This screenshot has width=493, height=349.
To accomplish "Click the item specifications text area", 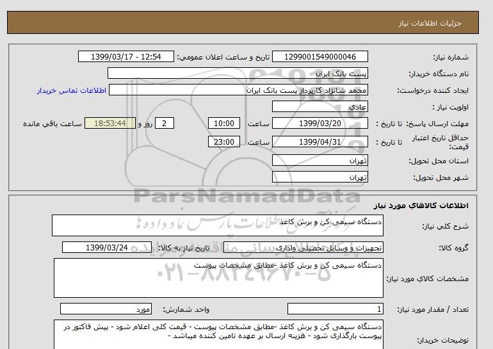I will point(218,278).
